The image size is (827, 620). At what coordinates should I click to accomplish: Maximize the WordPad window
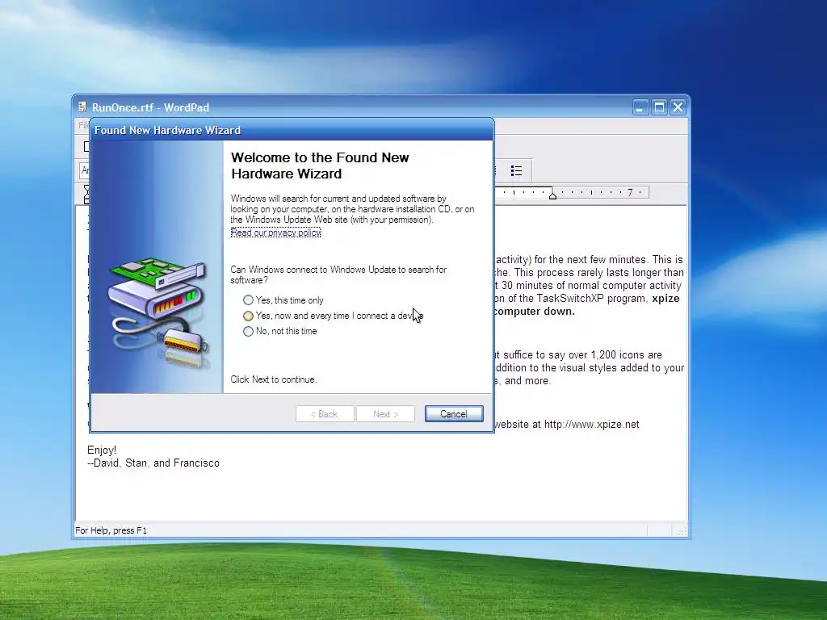659,107
